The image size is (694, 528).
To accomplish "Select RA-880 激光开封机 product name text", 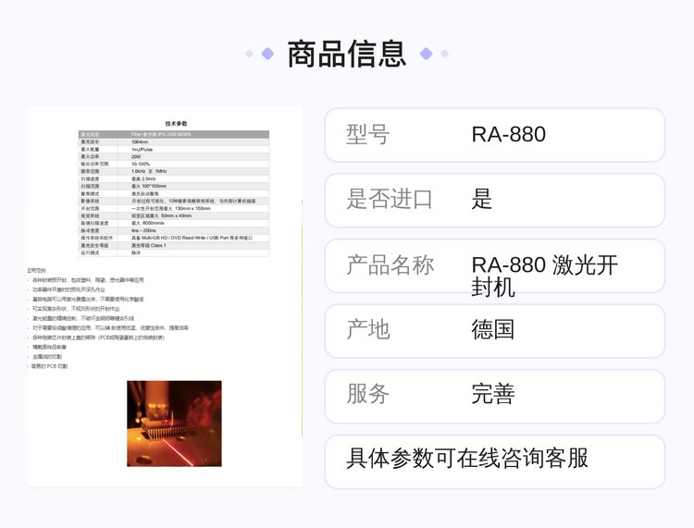I will click(x=544, y=275).
